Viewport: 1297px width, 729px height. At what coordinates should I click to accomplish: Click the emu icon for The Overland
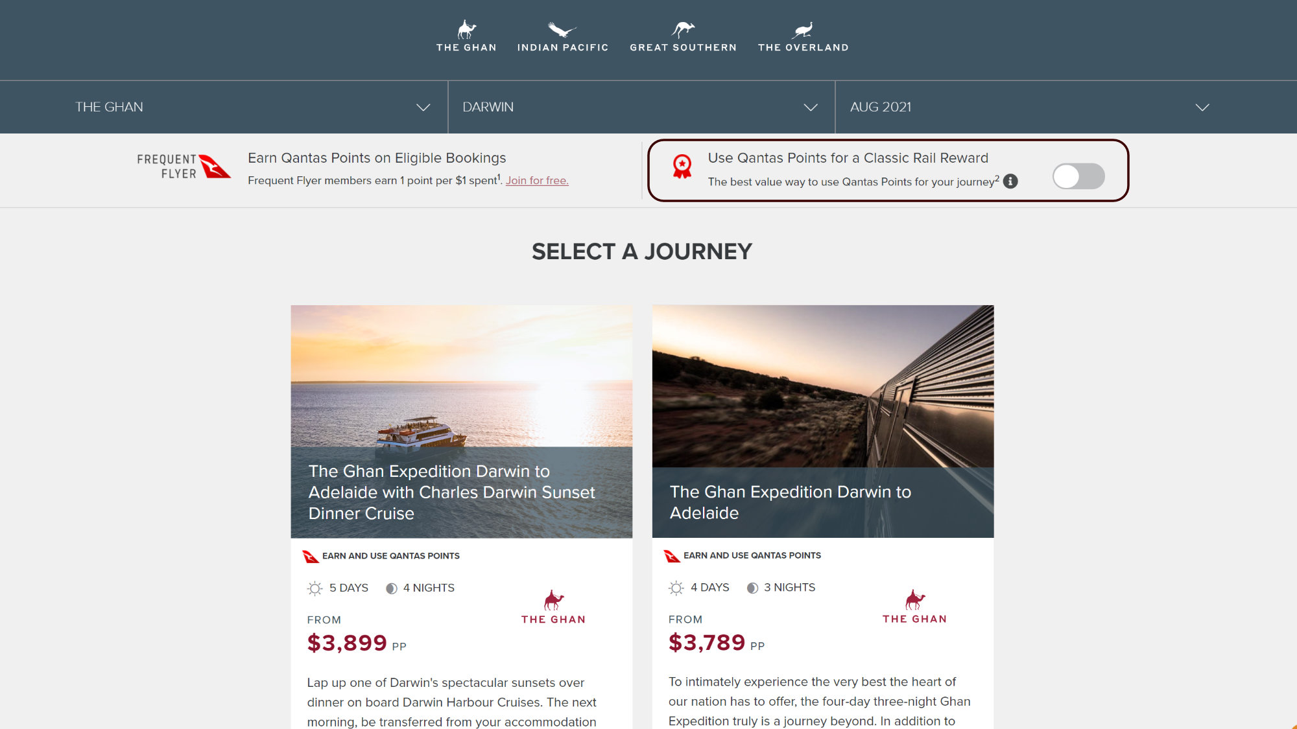pyautogui.click(x=803, y=30)
